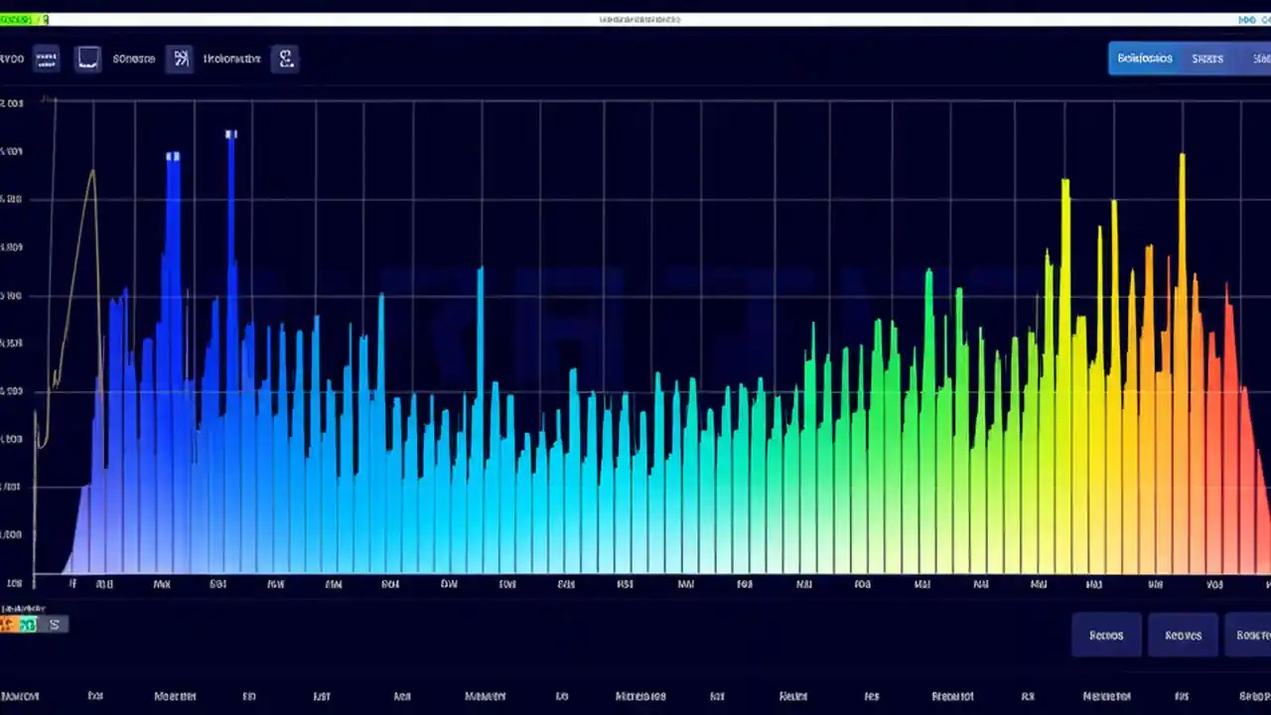Expand the 'Sonesre' toolbar dropdown
This screenshot has width=1271, height=715.
click(x=134, y=58)
